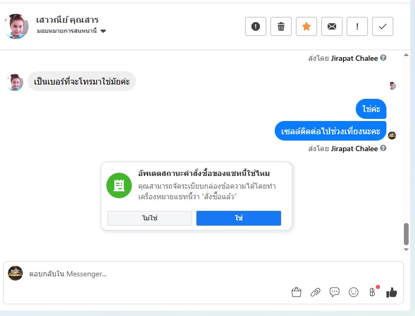Send a thumbs-up like
The width and height of the screenshot is (415, 316).
(392, 292)
